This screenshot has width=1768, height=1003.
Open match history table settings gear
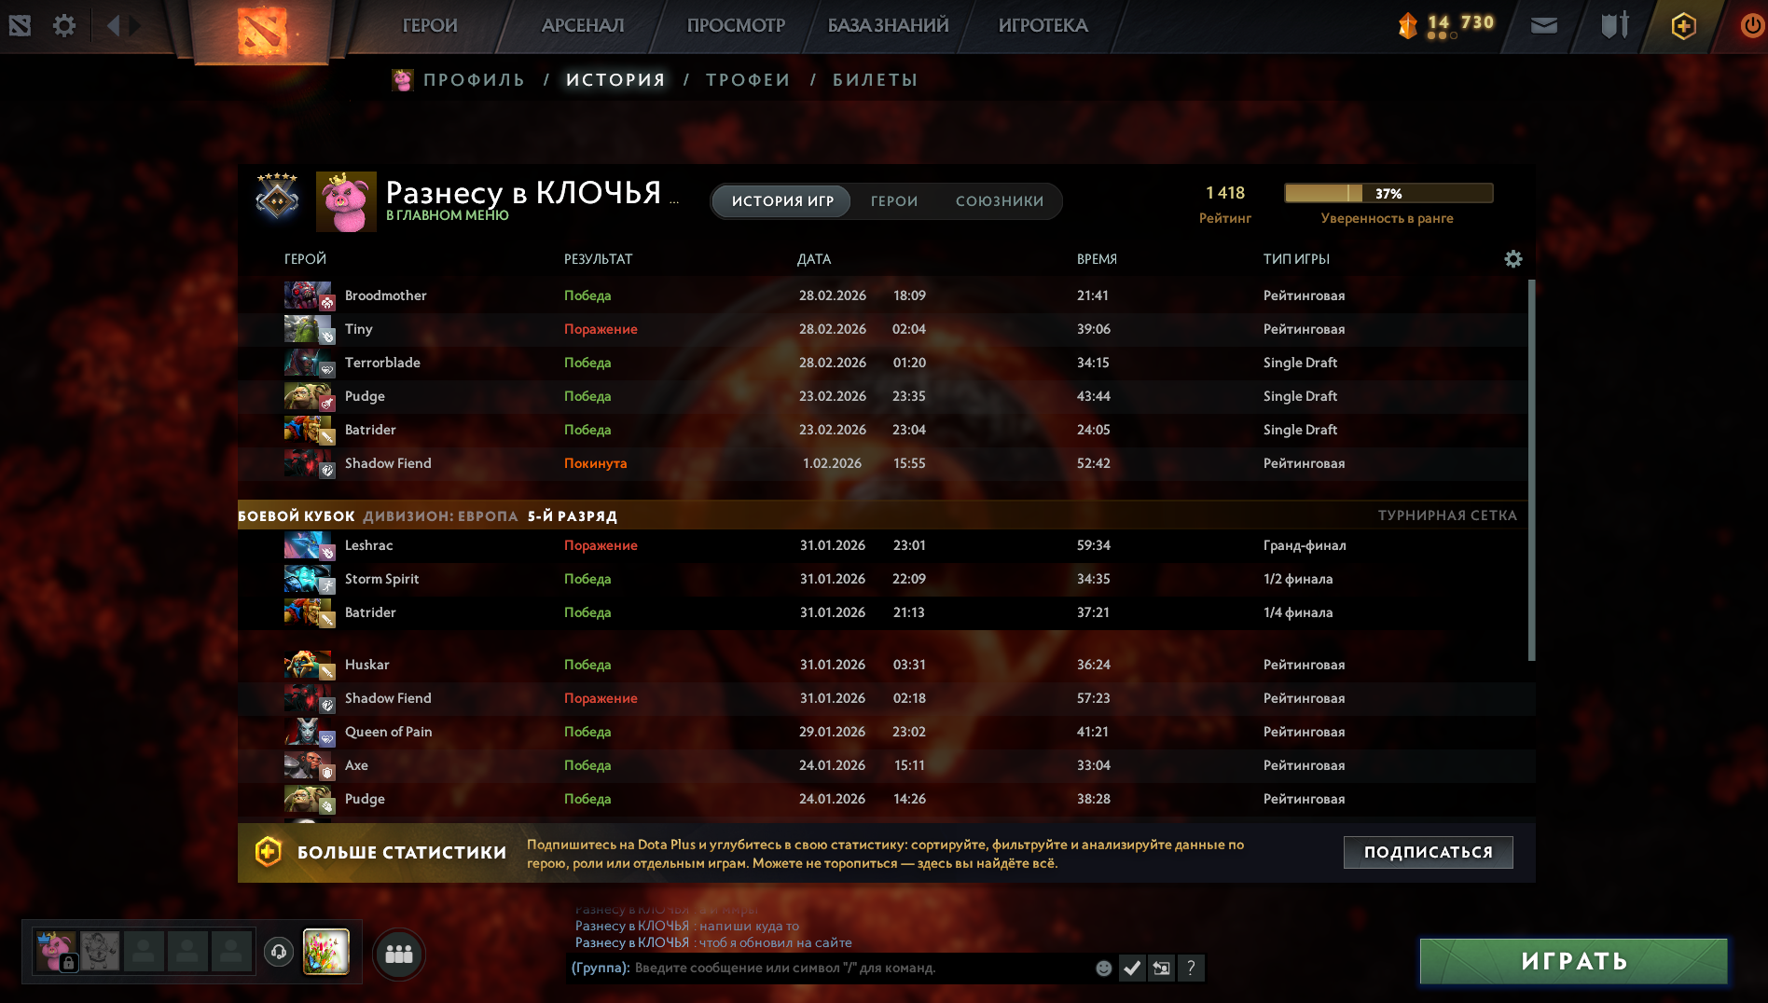click(1513, 259)
